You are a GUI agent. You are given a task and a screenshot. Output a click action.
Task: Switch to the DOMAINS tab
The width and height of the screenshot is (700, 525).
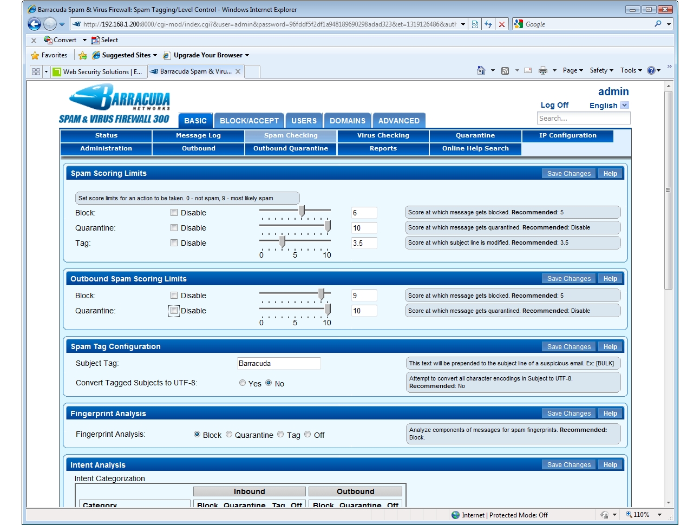[x=348, y=121]
